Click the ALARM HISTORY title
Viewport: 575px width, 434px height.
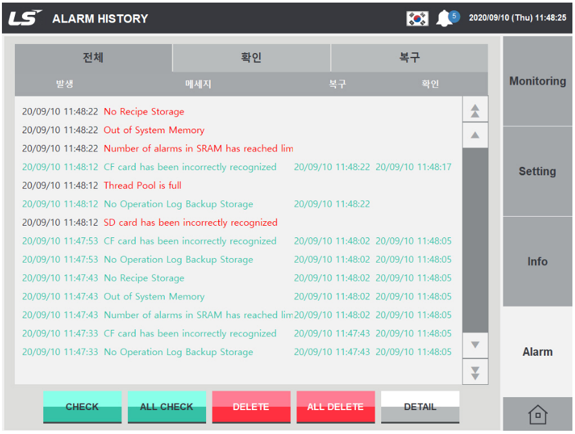click(100, 18)
